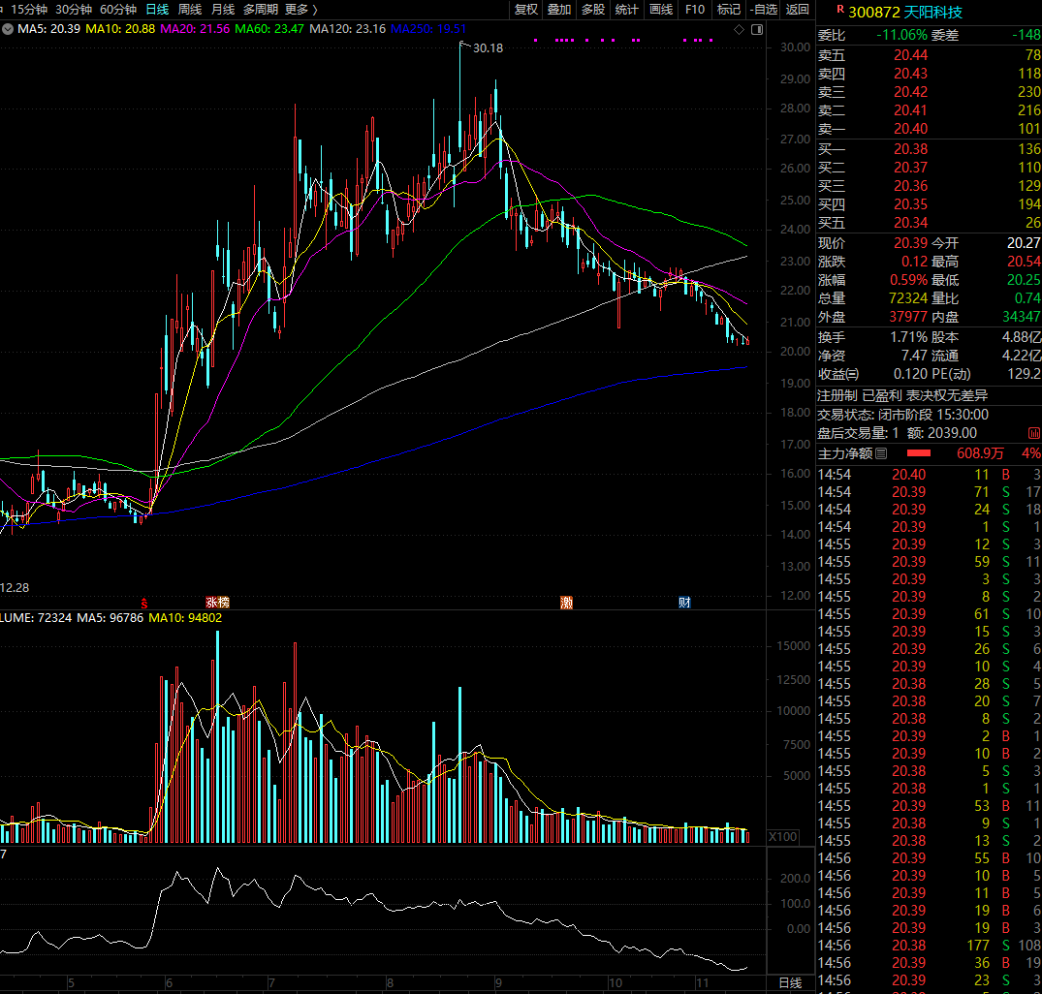1042x994 pixels.
Task: Expand the 更多 periods dropdown
Action: (301, 10)
